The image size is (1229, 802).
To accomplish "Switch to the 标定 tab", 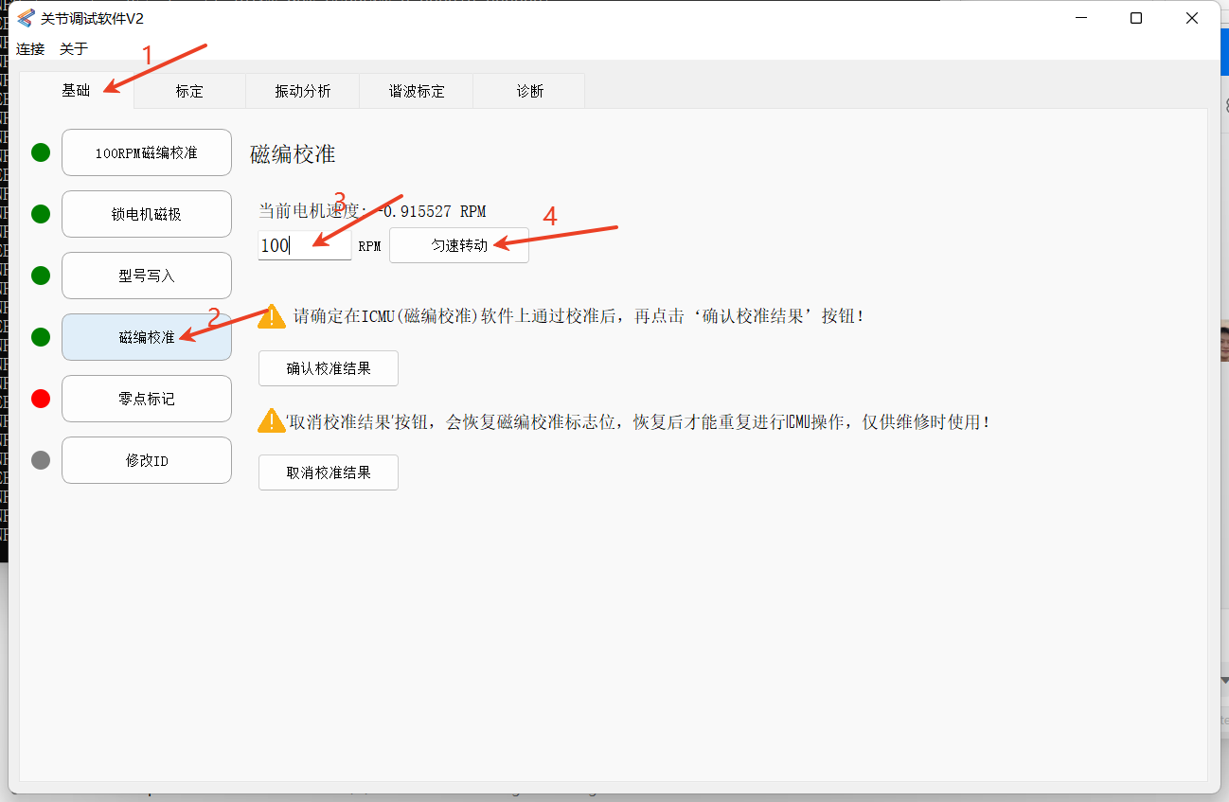I will 189,91.
